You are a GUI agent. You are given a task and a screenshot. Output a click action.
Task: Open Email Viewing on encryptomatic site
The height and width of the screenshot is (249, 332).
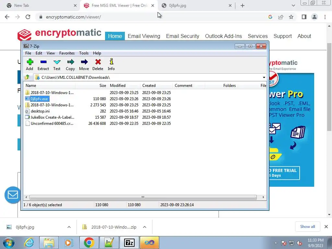144,36
